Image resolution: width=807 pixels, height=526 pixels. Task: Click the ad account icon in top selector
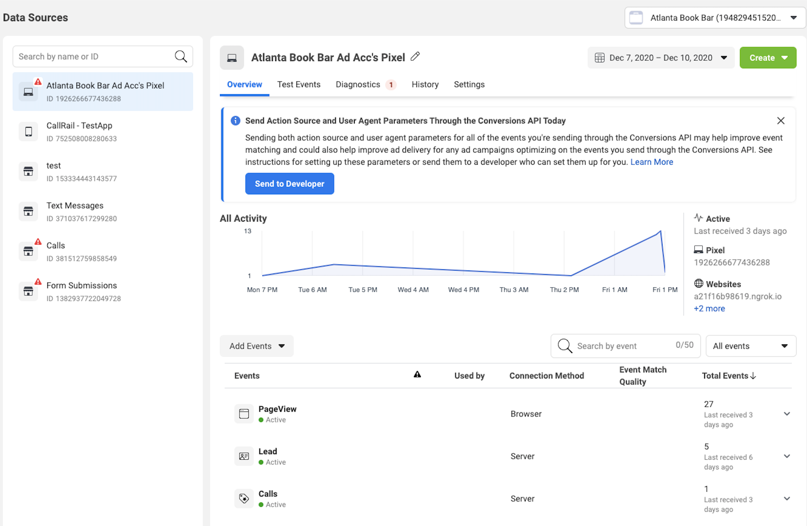(x=636, y=18)
